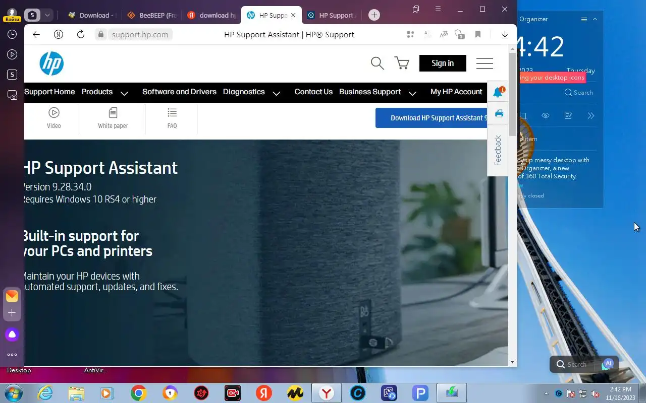Open Contact Us in the navigation bar

(x=313, y=92)
